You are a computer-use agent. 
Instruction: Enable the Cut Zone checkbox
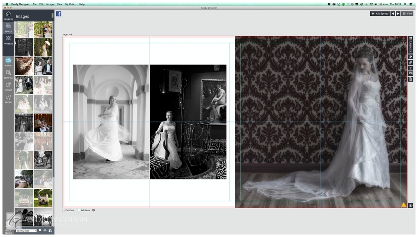coord(64,210)
